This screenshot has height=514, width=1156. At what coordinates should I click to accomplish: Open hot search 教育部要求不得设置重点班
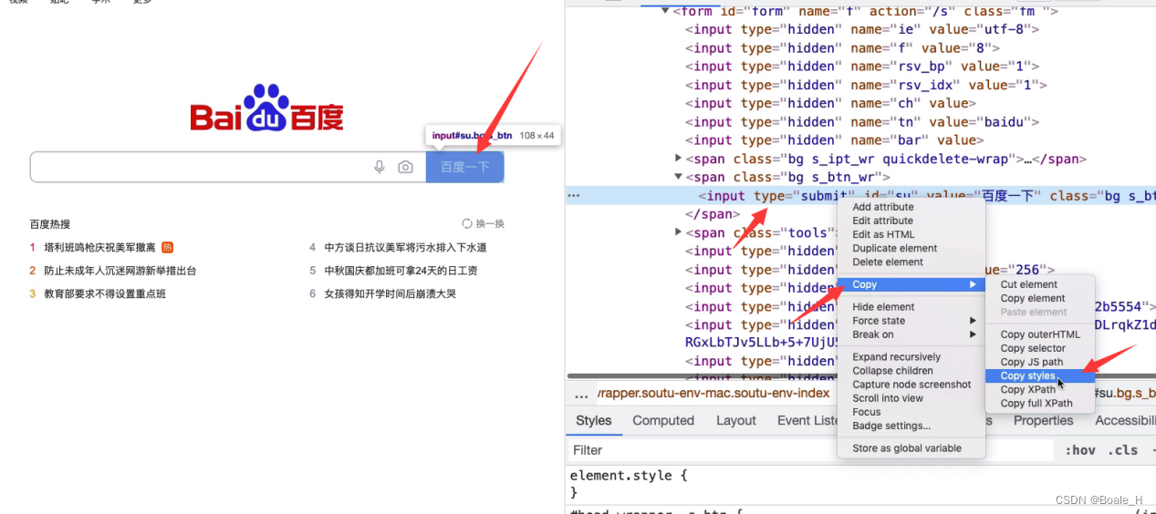105,293
